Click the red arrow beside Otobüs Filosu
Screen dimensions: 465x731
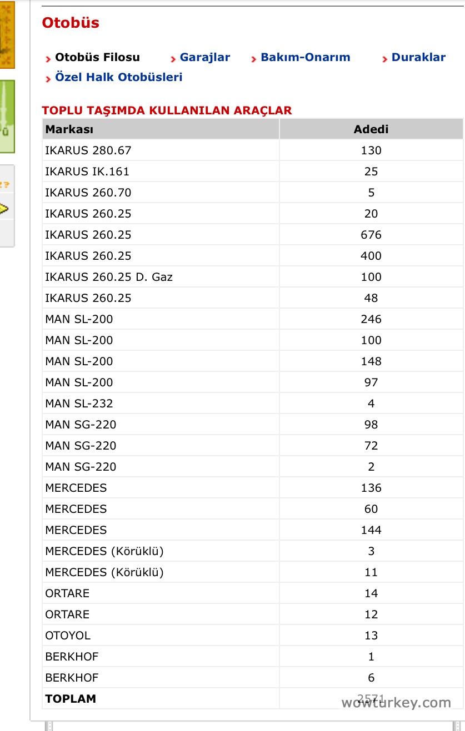[x=48, y=59]
